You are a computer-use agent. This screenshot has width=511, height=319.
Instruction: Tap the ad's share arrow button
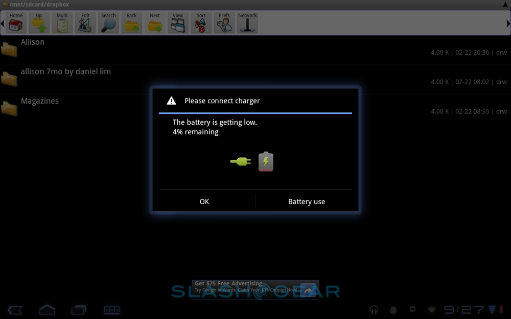point(308,290)
